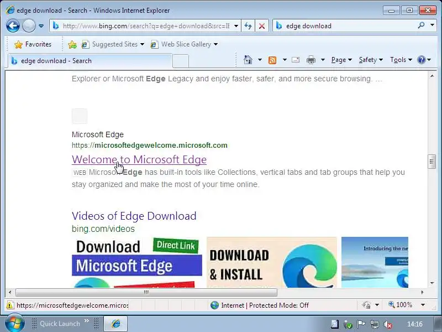
Task: Click the microsoftedgewelcome.microsoft.com URL text
Action: (x=149, y=146)
